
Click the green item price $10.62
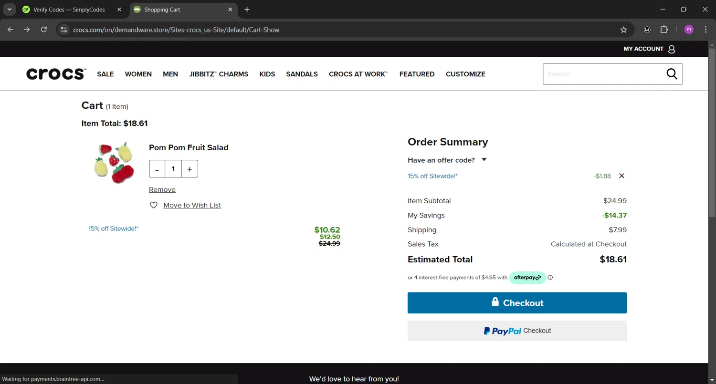tap(327, 230)
